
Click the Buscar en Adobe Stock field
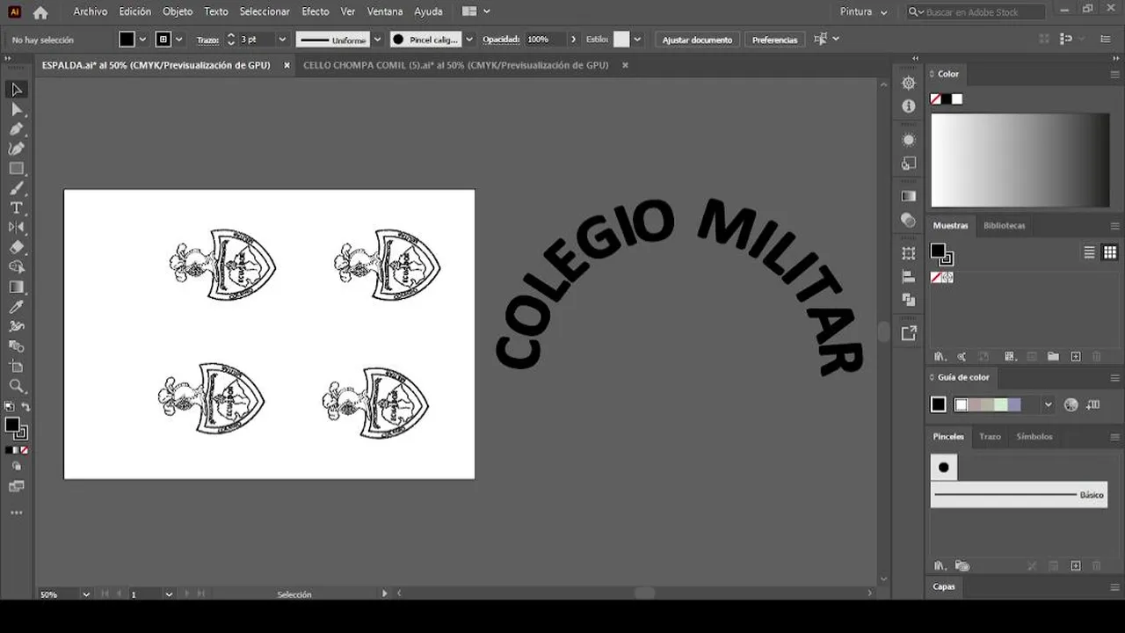pyautogui.click(x=976, y=12)
